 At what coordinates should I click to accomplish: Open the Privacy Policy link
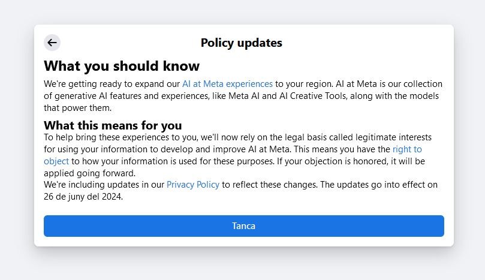pos(193,185)
